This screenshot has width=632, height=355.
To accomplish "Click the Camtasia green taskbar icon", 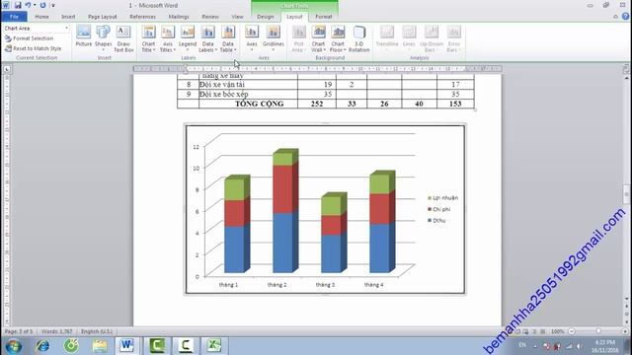I will tap(157, 346).
